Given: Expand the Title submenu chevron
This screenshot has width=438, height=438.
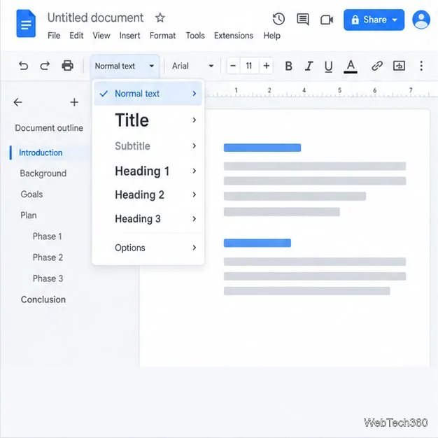Looking at the screenshot, I should tap(195, 120).
